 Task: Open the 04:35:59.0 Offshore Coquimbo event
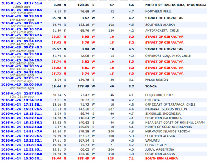click(x=22, y=54)
